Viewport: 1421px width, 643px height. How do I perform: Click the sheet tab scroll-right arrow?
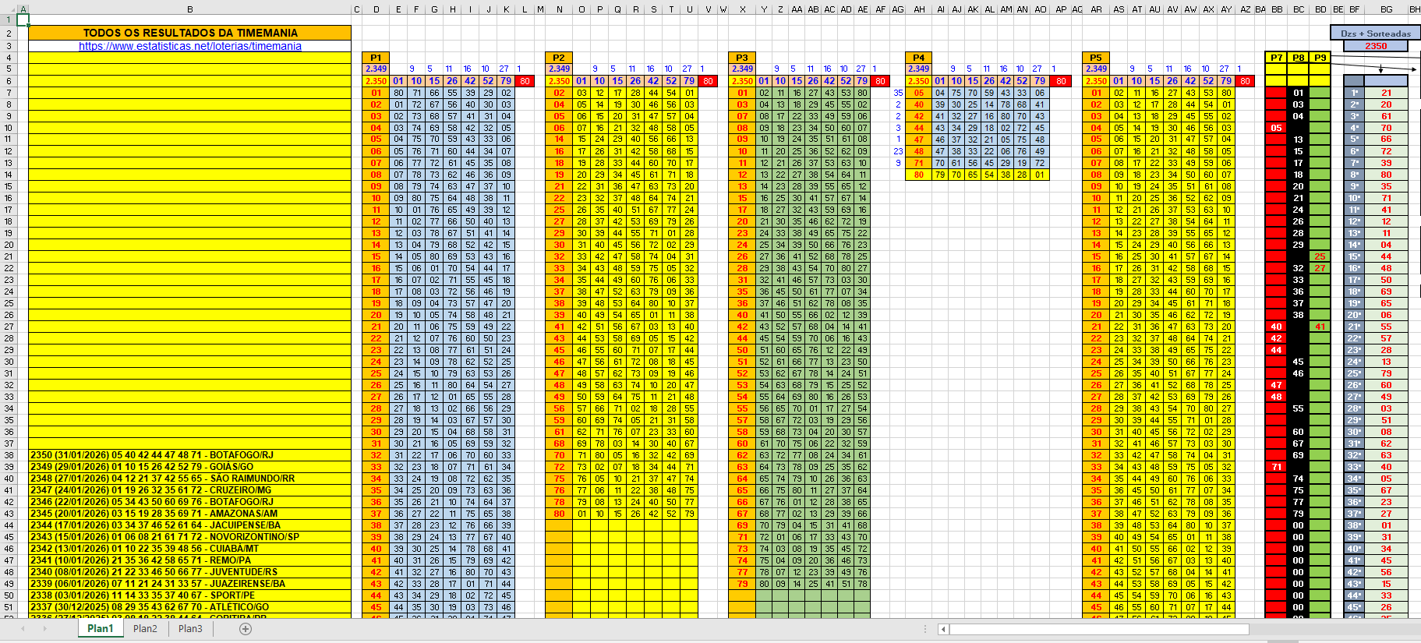44,629
